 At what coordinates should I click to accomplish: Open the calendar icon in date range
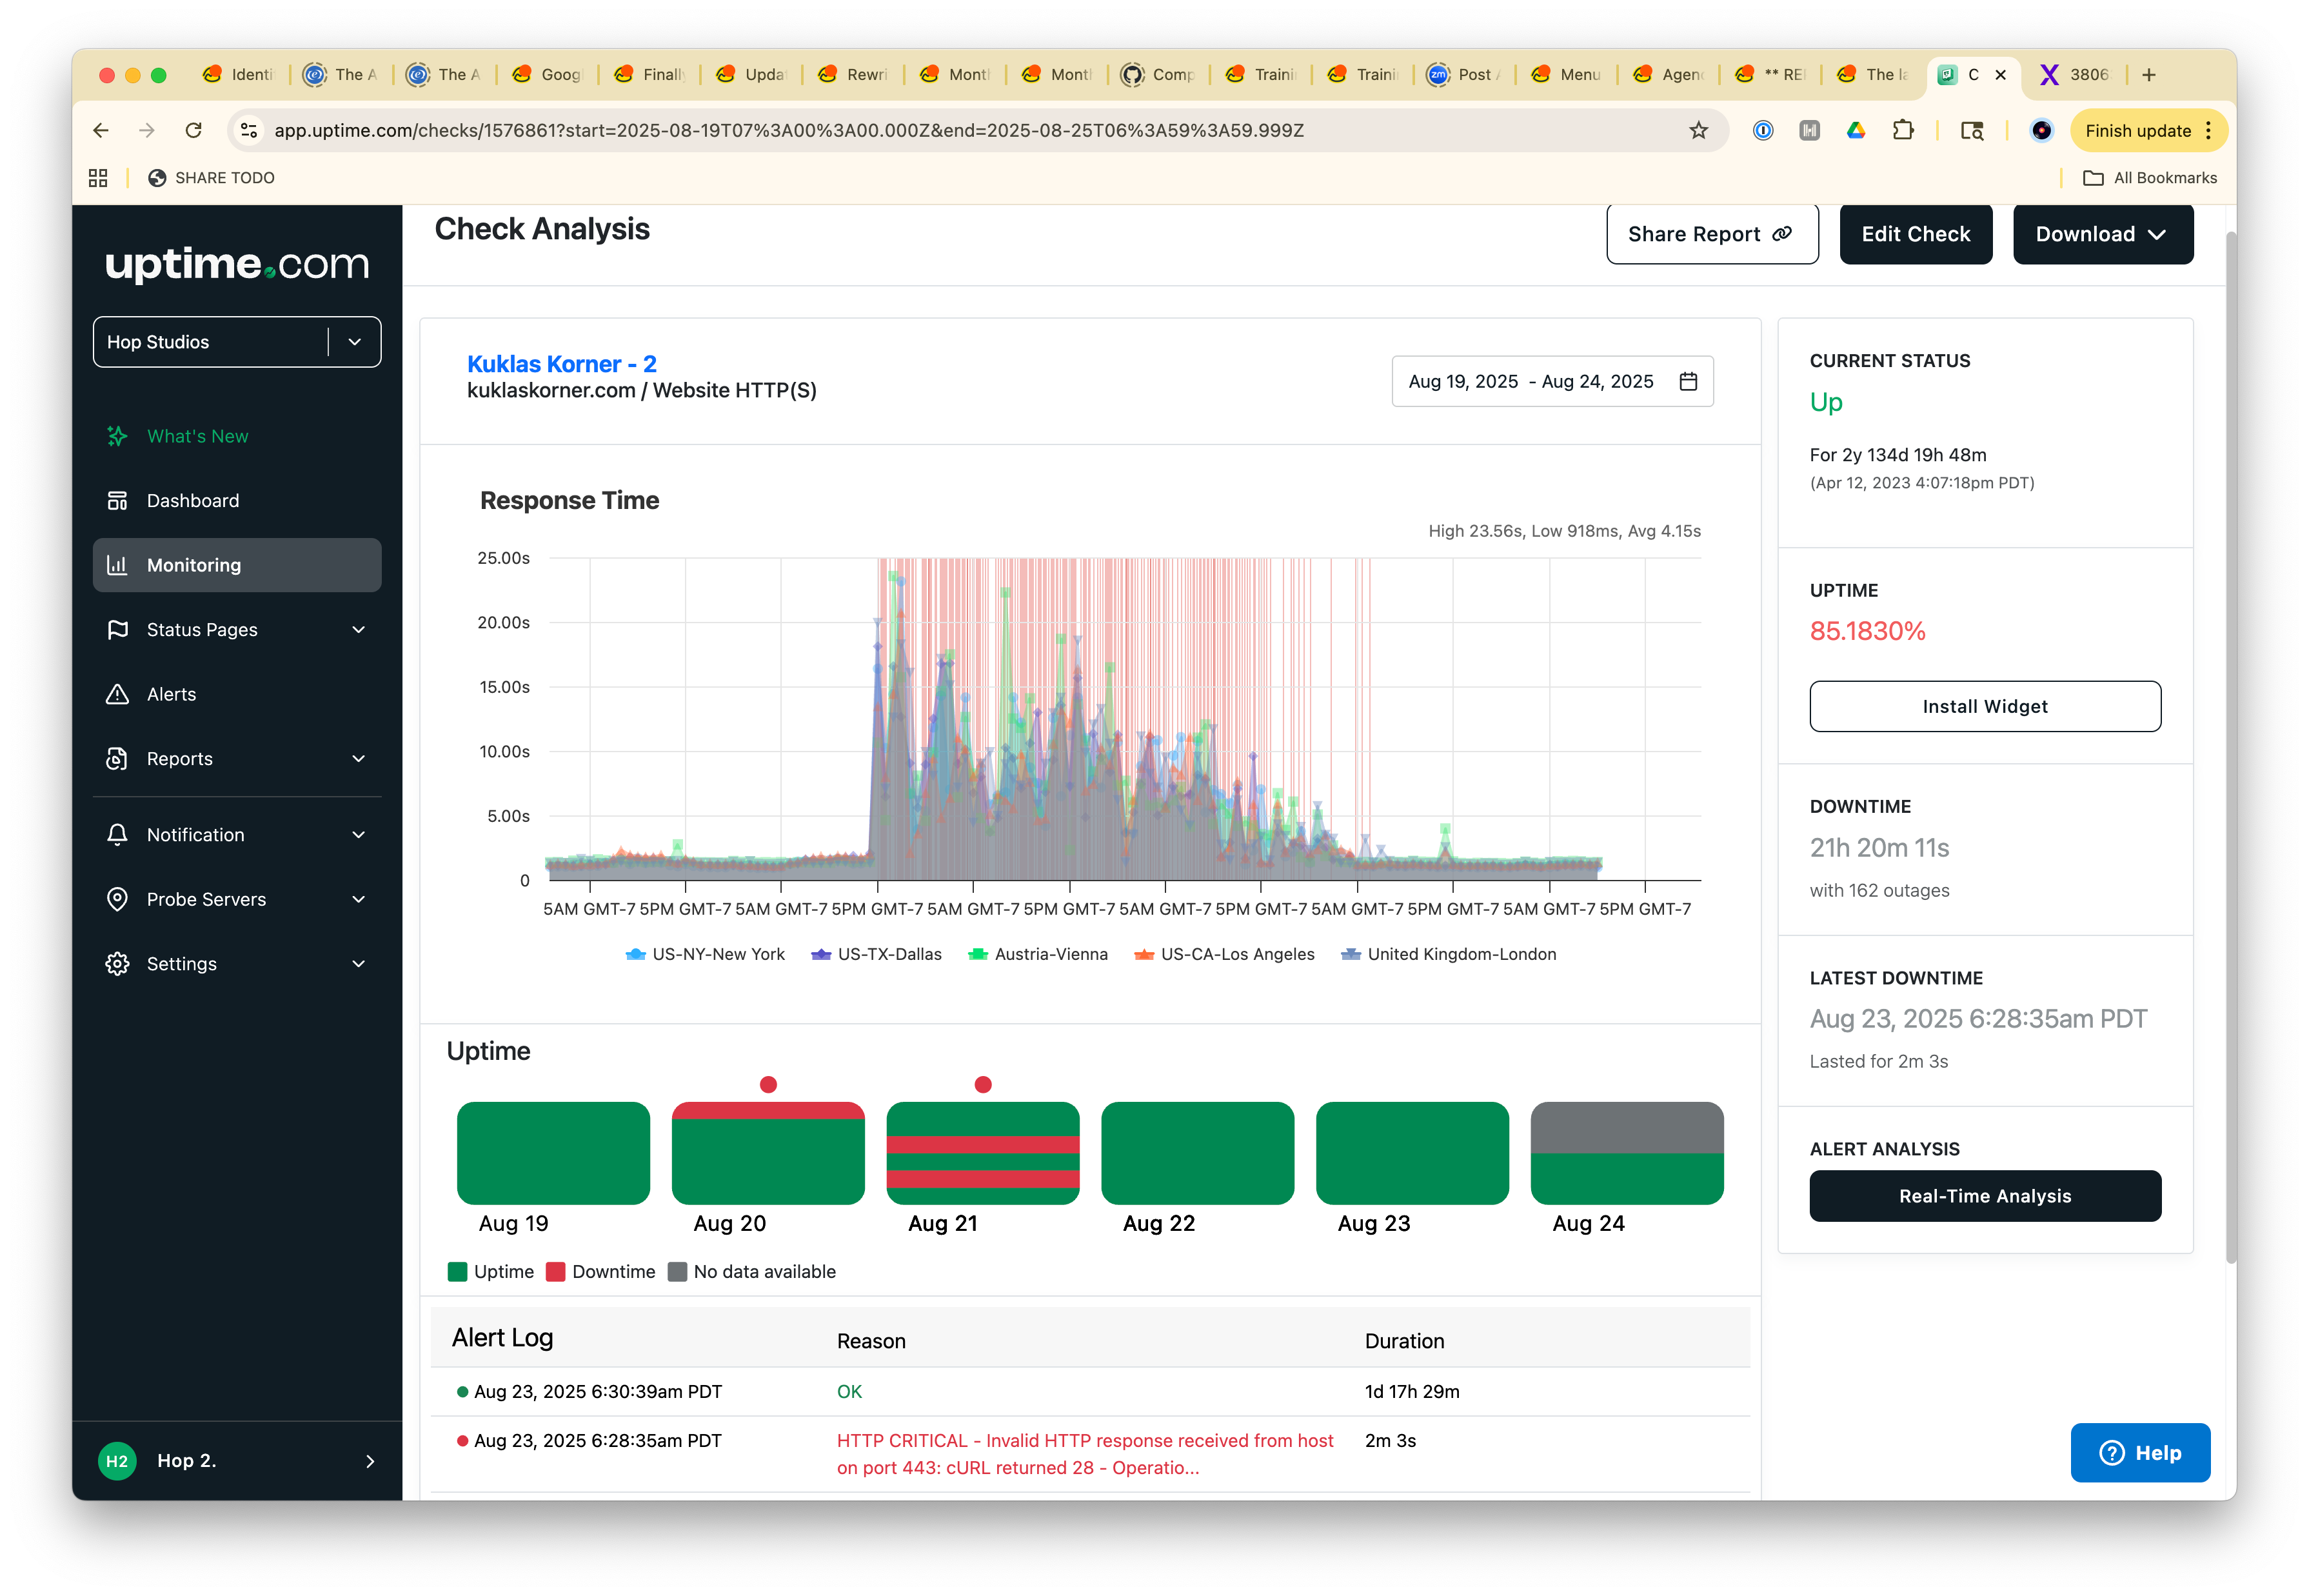coord(1689,381)
